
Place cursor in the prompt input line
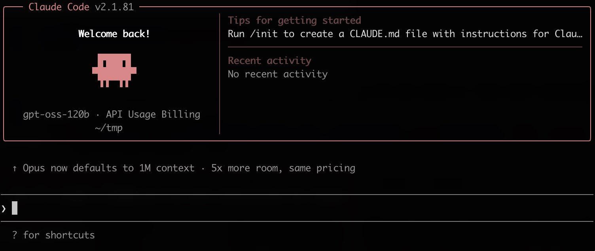tap(277, 208)
